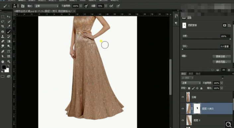Viewport: 234px width, 128px height.
Task: Select the Quick Selection tool
Action: tap(9, 22)
